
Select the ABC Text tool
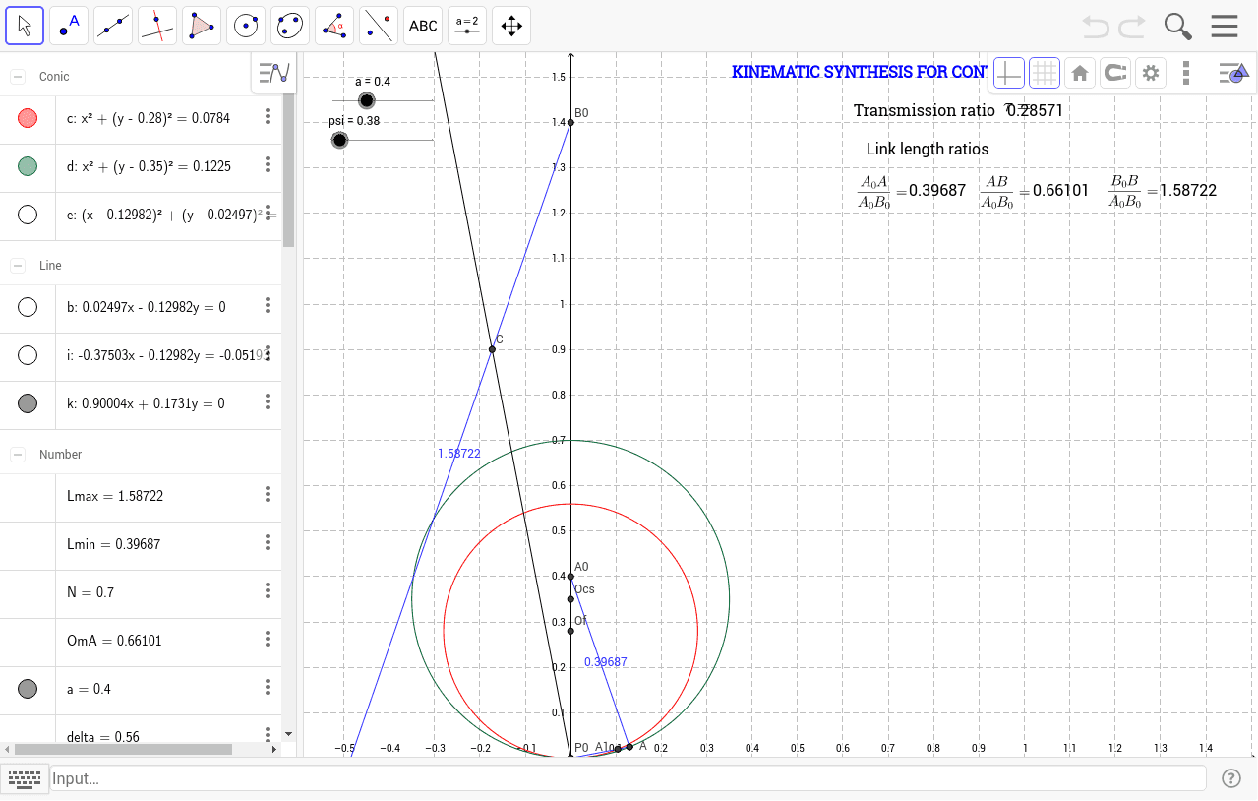point(423,26)
